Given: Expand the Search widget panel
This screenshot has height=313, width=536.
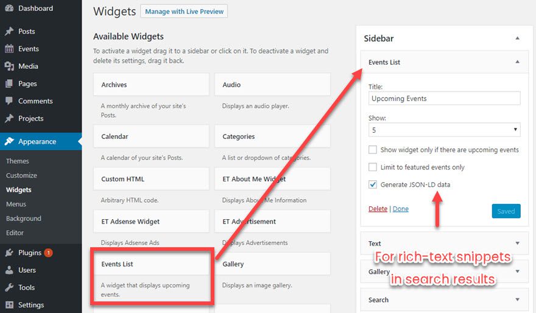Looking at the screenshot, I should 517,300.
